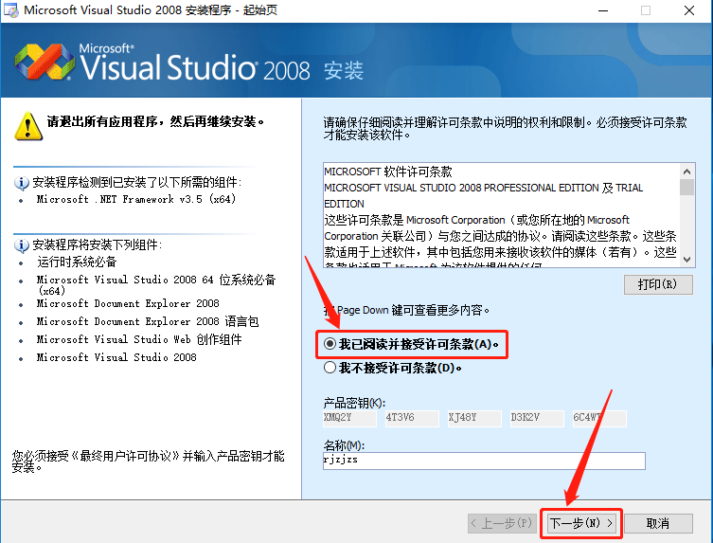Click heading MICROSOFT 软件许可条款
This screenshot has height=543, width=713.
(x=388, y=172)
